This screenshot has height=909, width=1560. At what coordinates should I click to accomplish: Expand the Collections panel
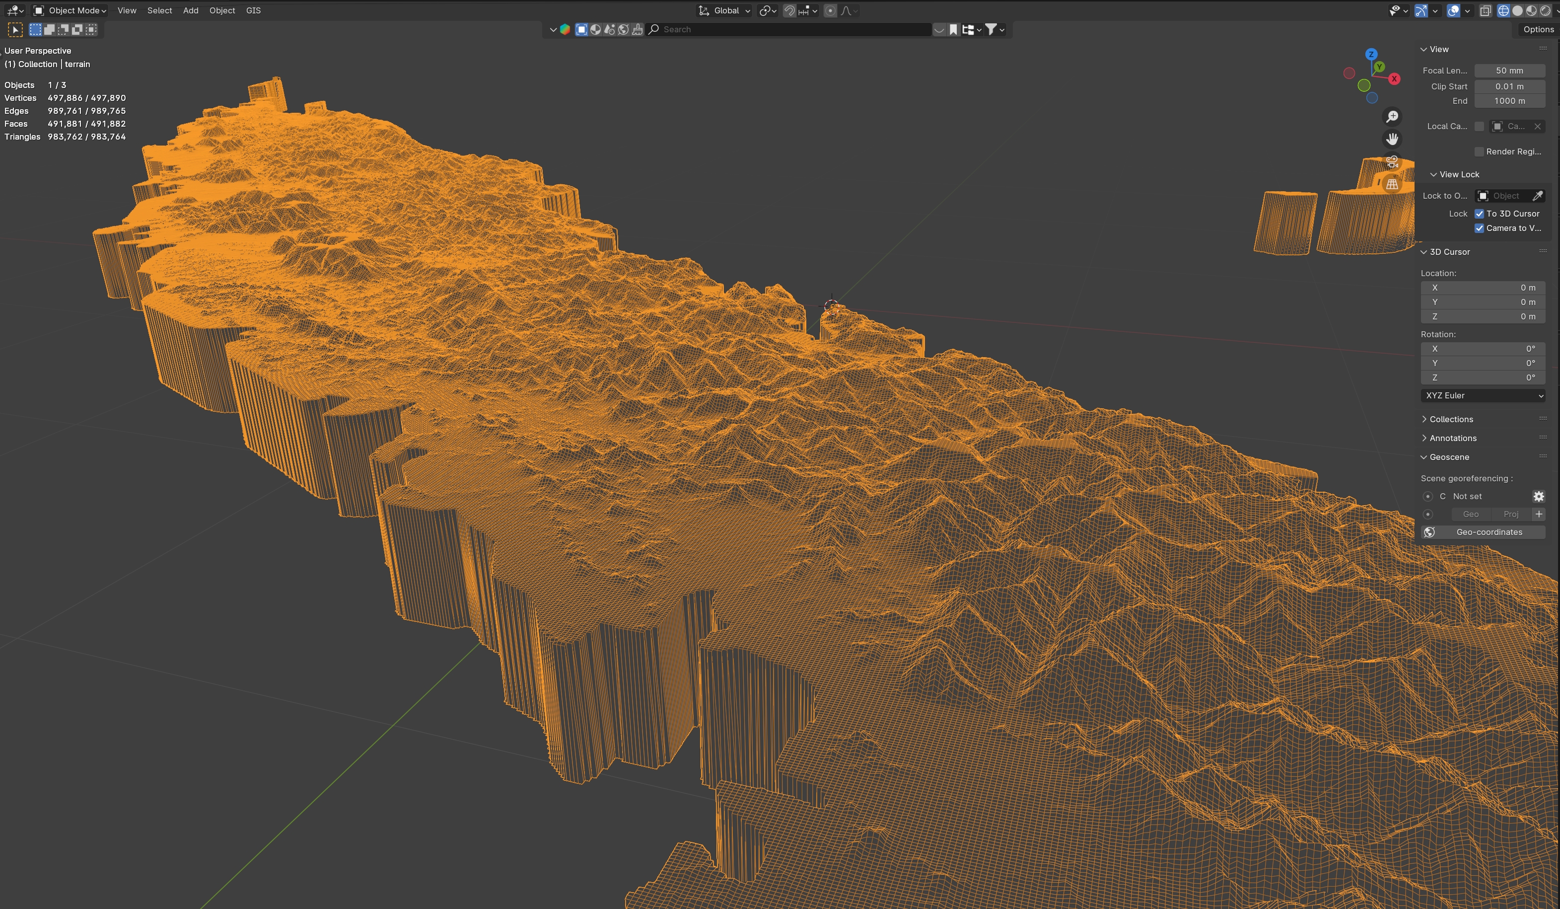tap(1451, 419)
